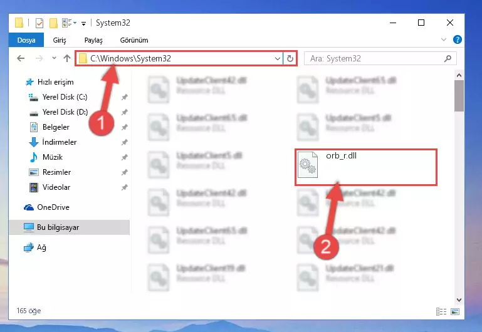Click the System32 folder icon in title bar
The width and height of the screenshot is (482, 332).
point(19,23)
